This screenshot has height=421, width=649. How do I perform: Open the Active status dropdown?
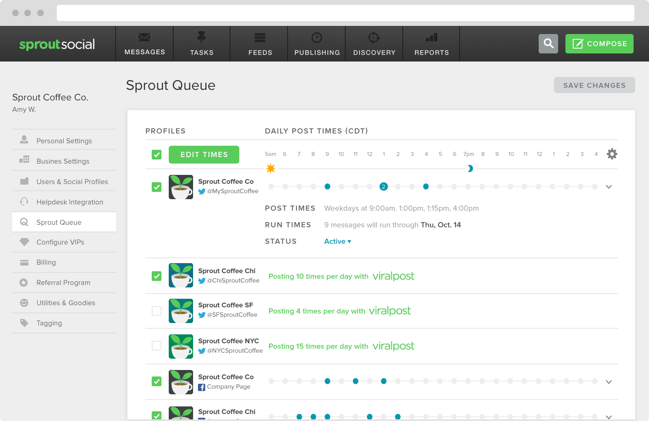point(337,241)
